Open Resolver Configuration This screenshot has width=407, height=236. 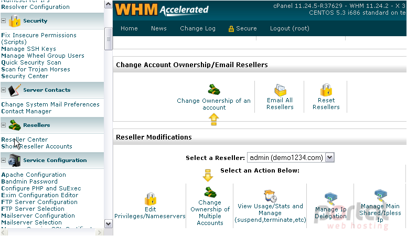pos(35,7)
